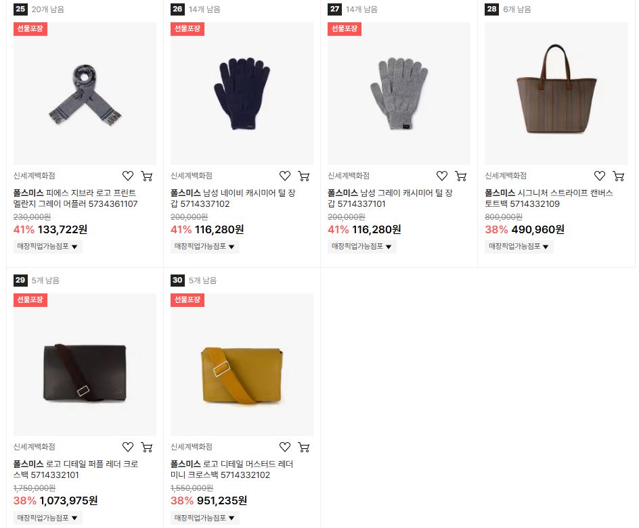Add the mustard mini crossbag to cart
This screenshot has width=639, height=528.
tap(304, 447)
